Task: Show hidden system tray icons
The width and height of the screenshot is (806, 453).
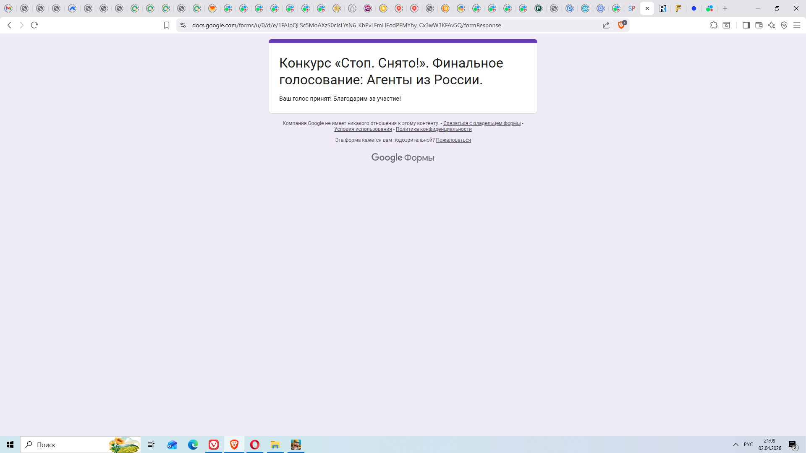Action: (735, 445)
